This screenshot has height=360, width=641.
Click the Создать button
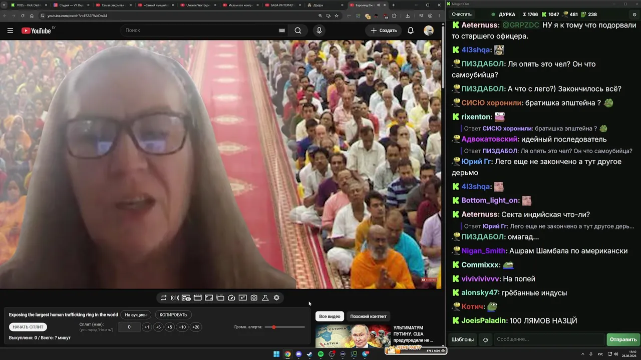tap(384, 30)
